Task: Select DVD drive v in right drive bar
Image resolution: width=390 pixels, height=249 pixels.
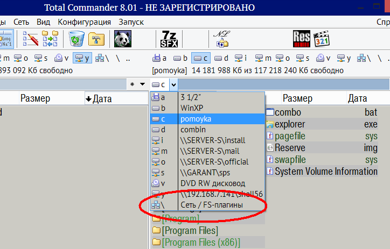Action: pyautogui.click(x=323, y=58)
